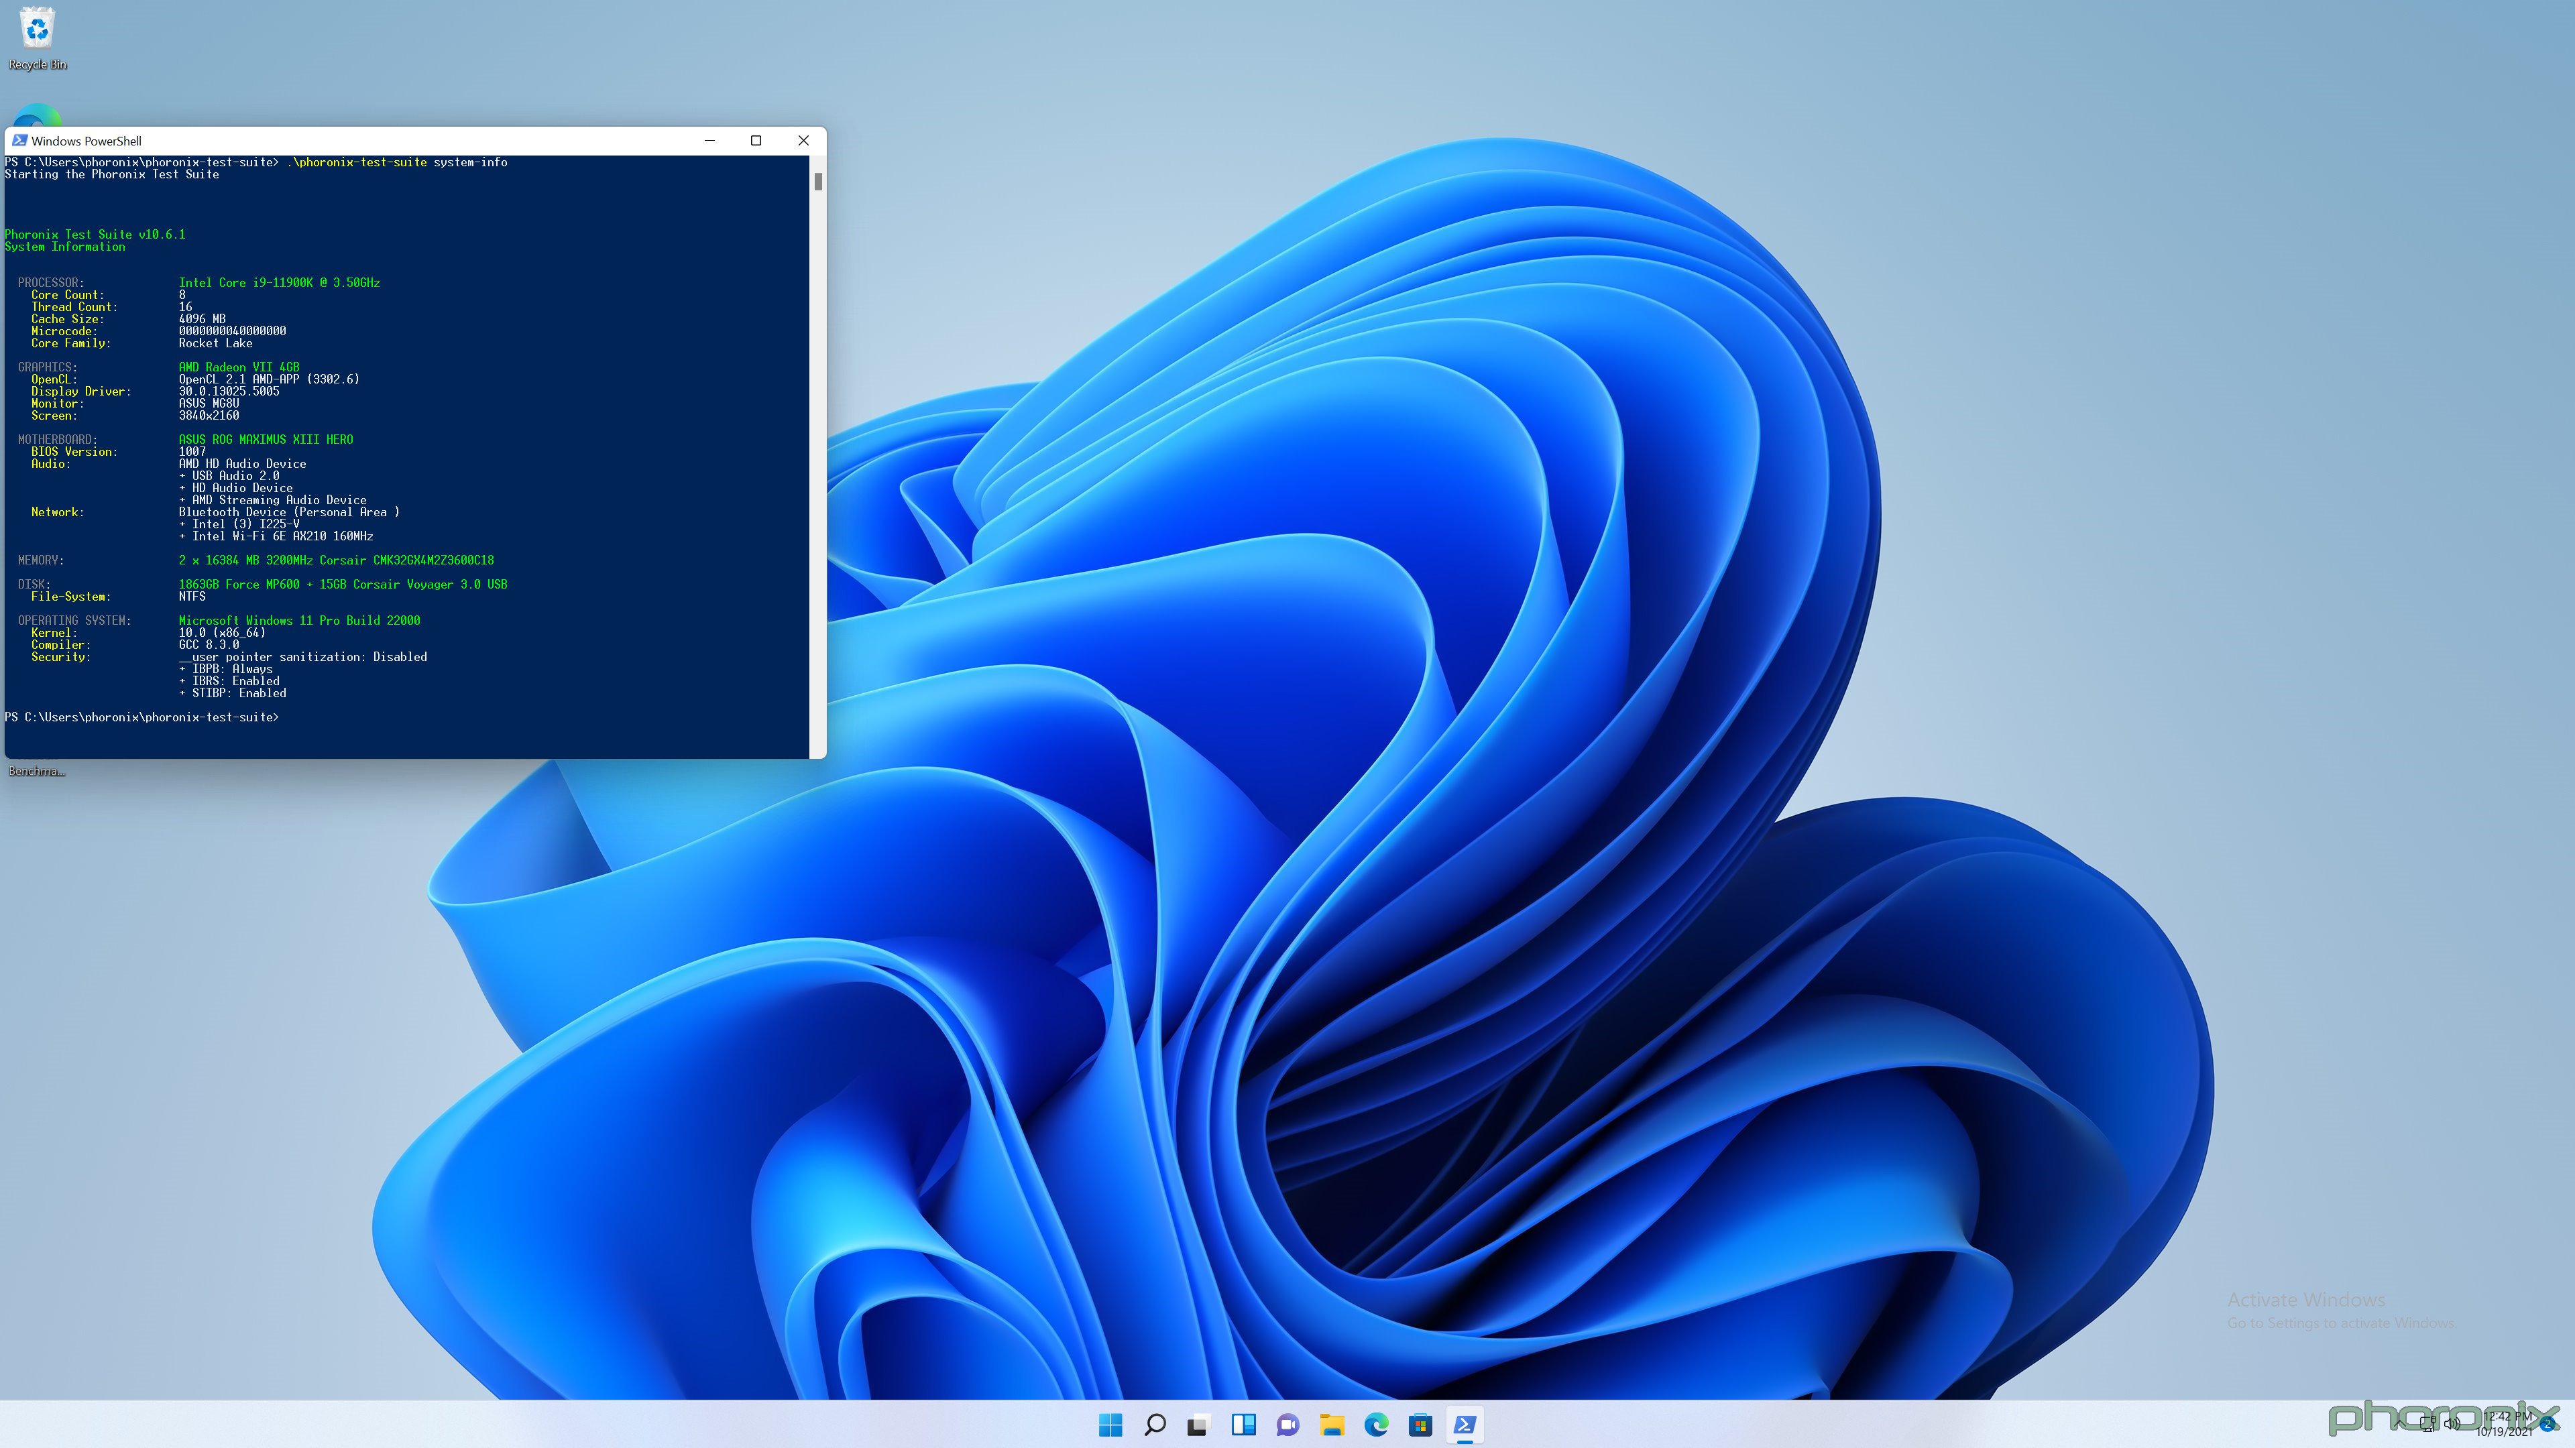This screenshot has height=1448, width=2575.
Task: Click the PowerShell title bar icon
Action: (x=19, y=141)
